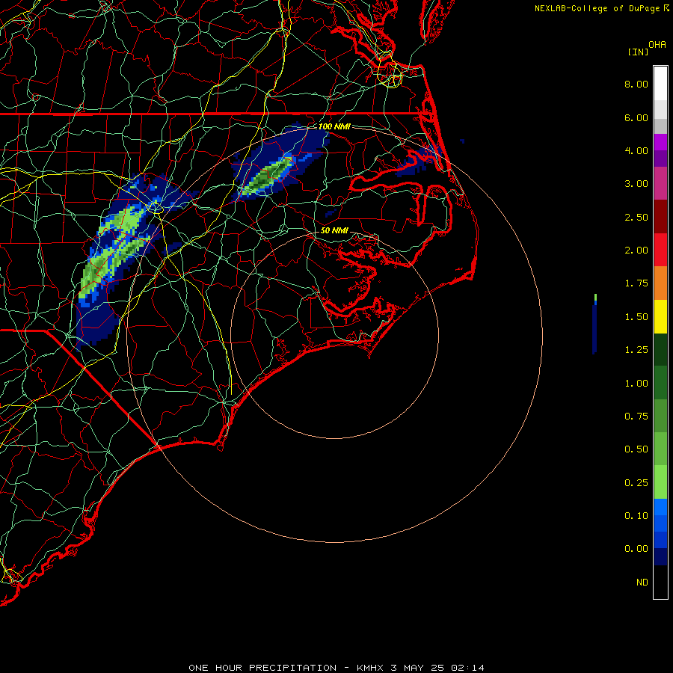Click the OHA product label
The width and height of the screenshot is (673, 673).
pos(657,45)
